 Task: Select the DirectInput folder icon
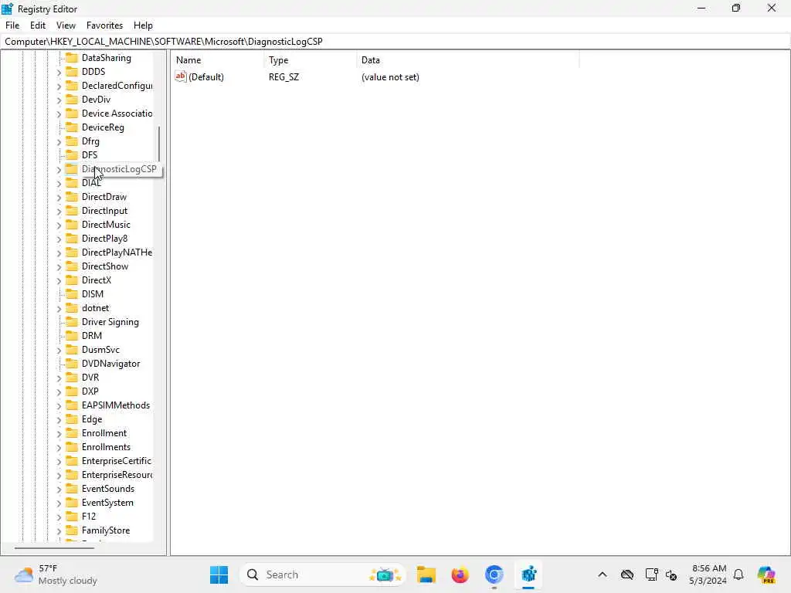click(x=72, y=210)
